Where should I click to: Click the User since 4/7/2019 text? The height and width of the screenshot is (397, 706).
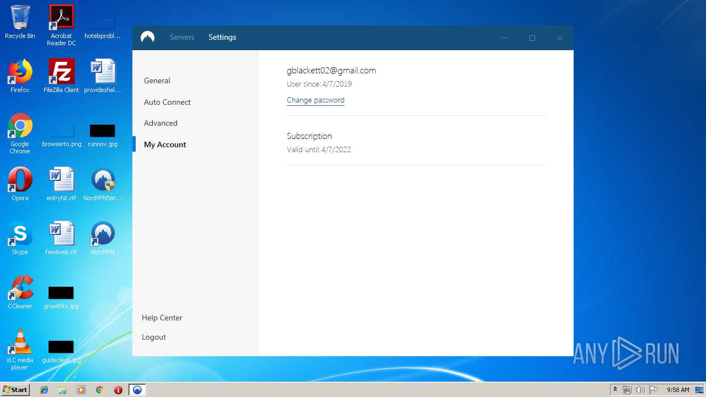[319, 84]
